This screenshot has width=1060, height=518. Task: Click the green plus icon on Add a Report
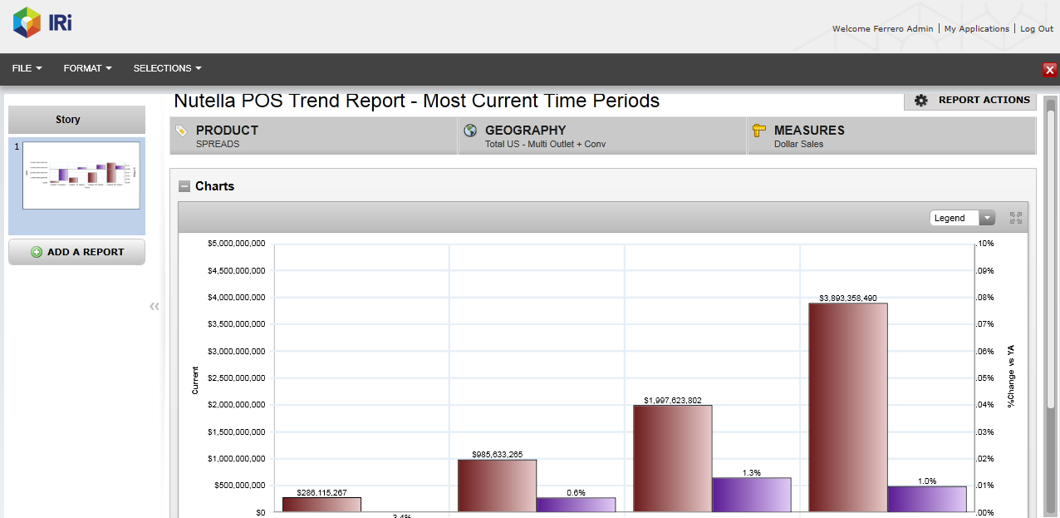[x=37, y=252]
